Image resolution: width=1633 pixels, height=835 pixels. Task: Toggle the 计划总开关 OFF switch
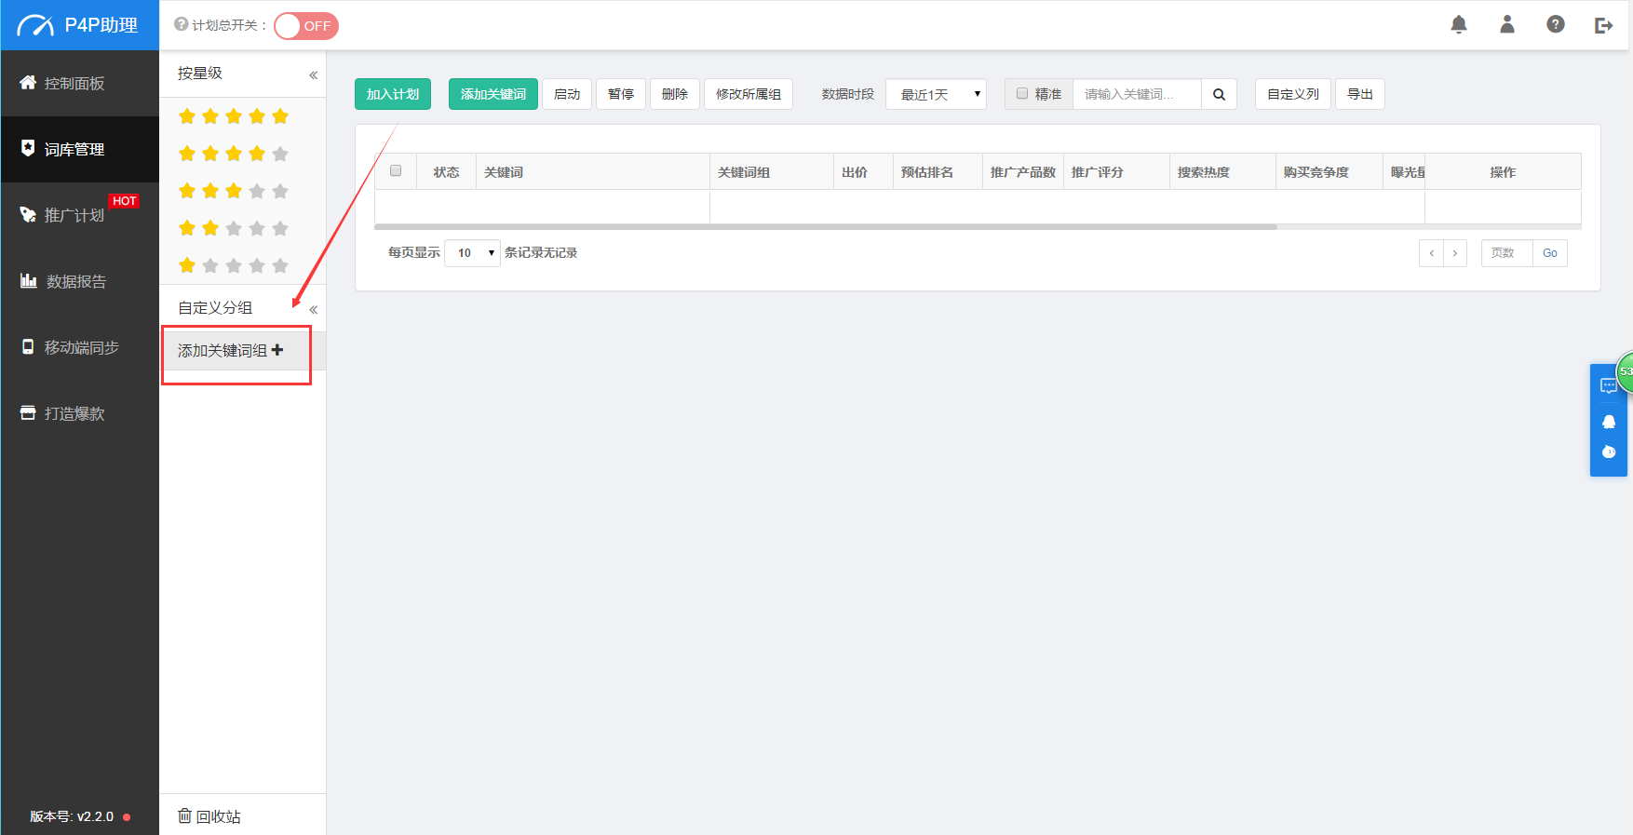[x=306, y=26]
